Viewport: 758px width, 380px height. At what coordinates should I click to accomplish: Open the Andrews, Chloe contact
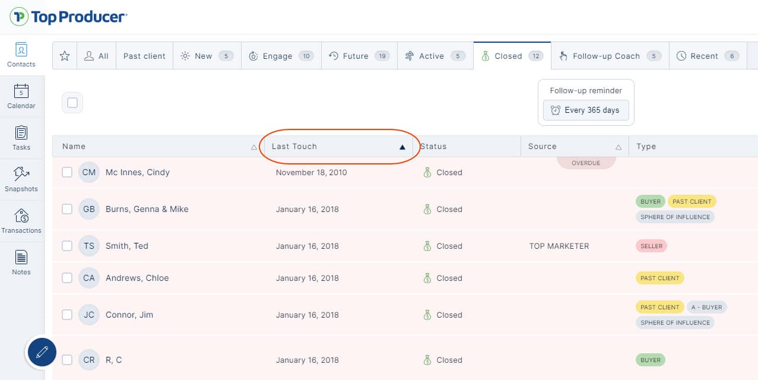[137, 278]
